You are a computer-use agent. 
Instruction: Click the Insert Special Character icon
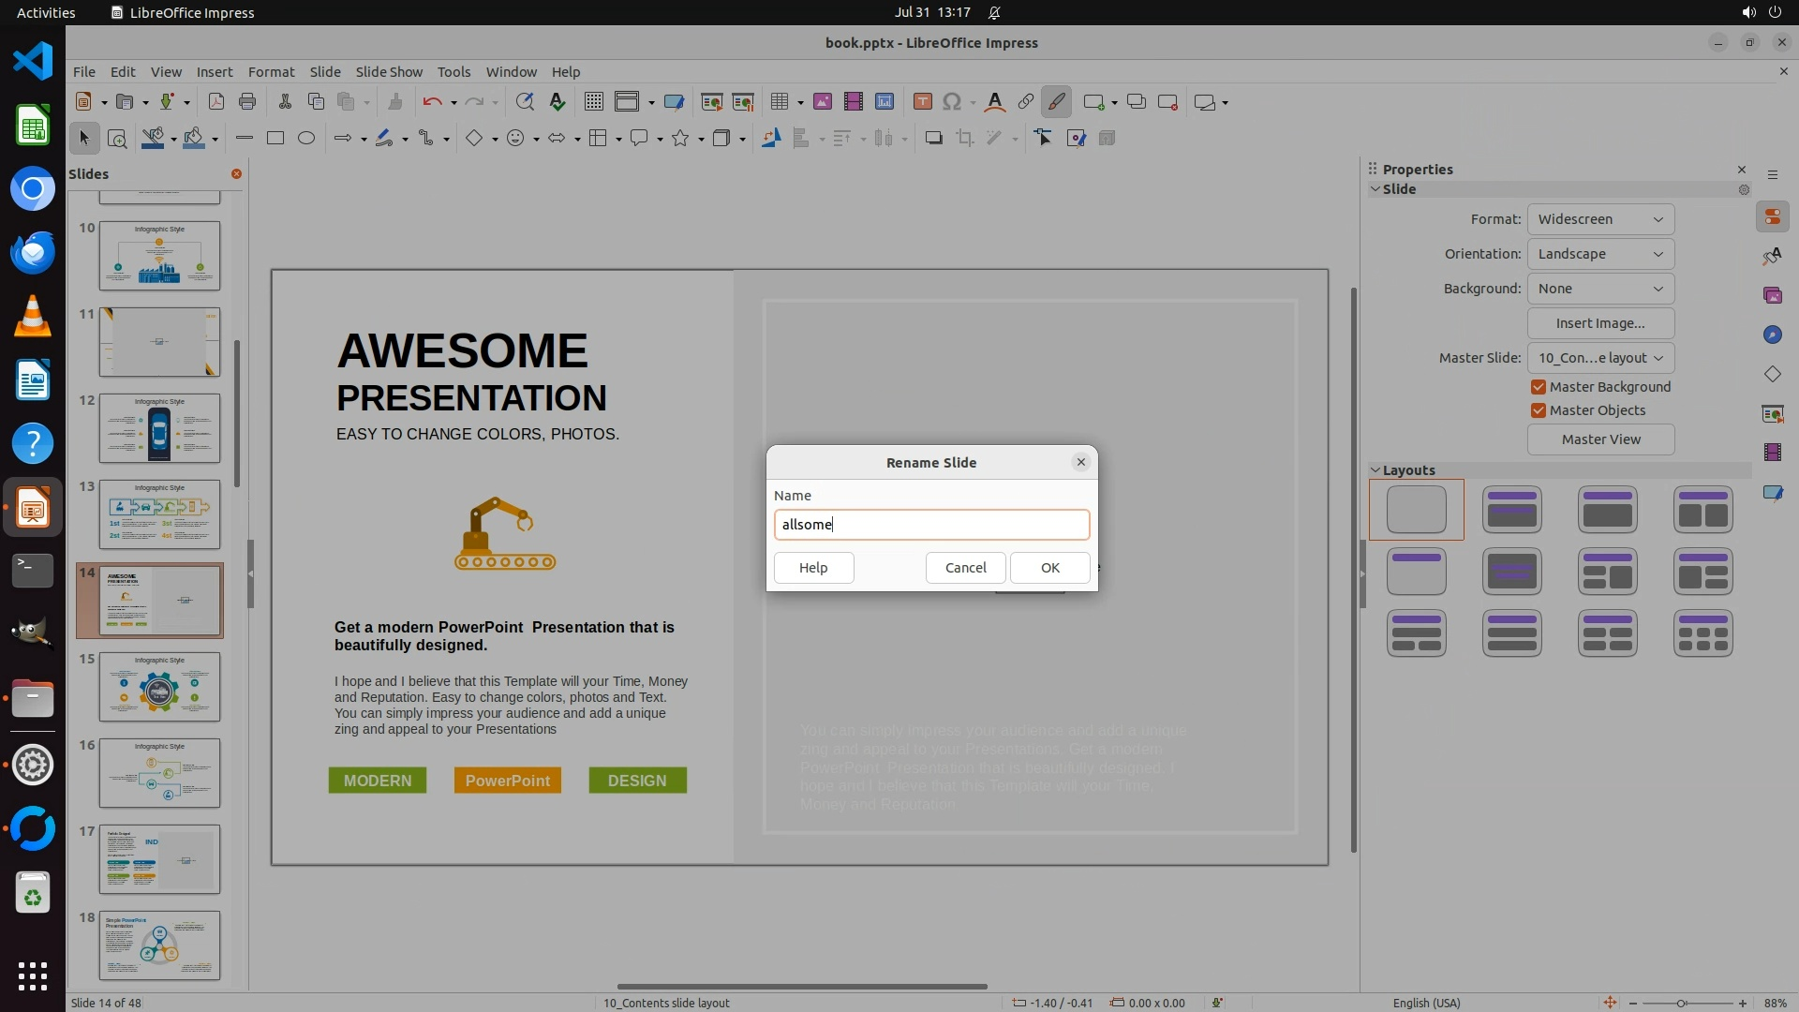click(952, 102)
